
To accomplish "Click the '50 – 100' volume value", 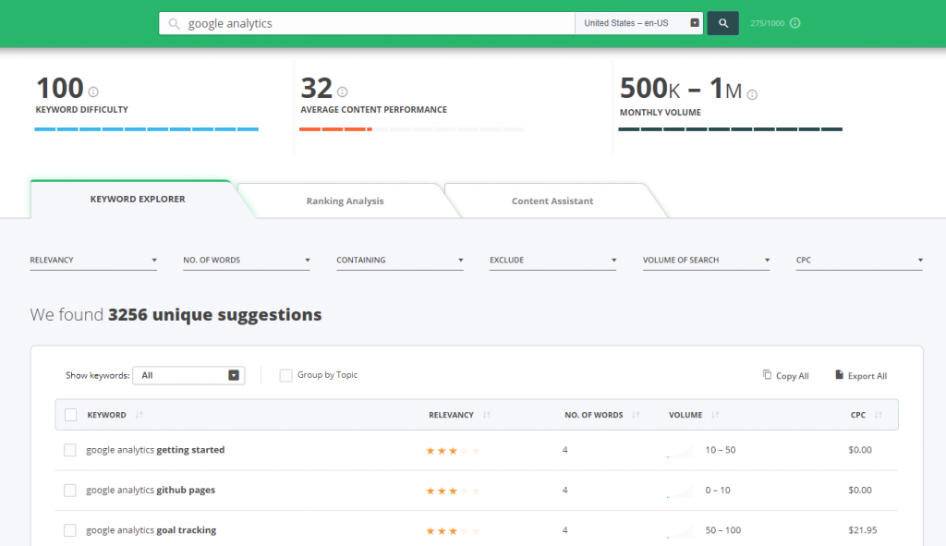I will click(722, 530).
